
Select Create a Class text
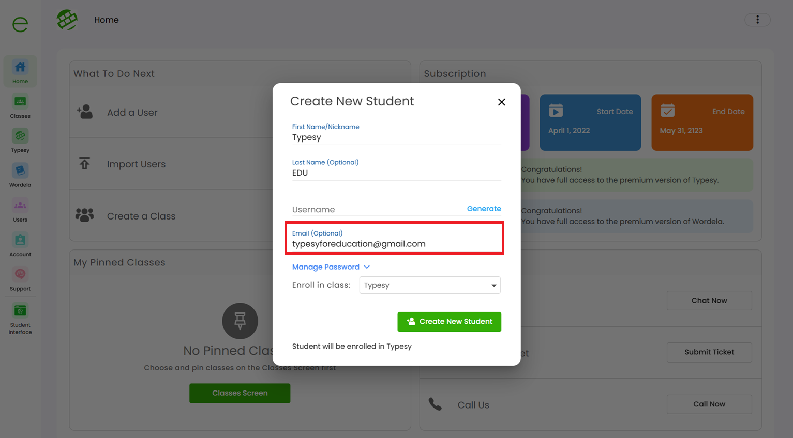(141, 216)
